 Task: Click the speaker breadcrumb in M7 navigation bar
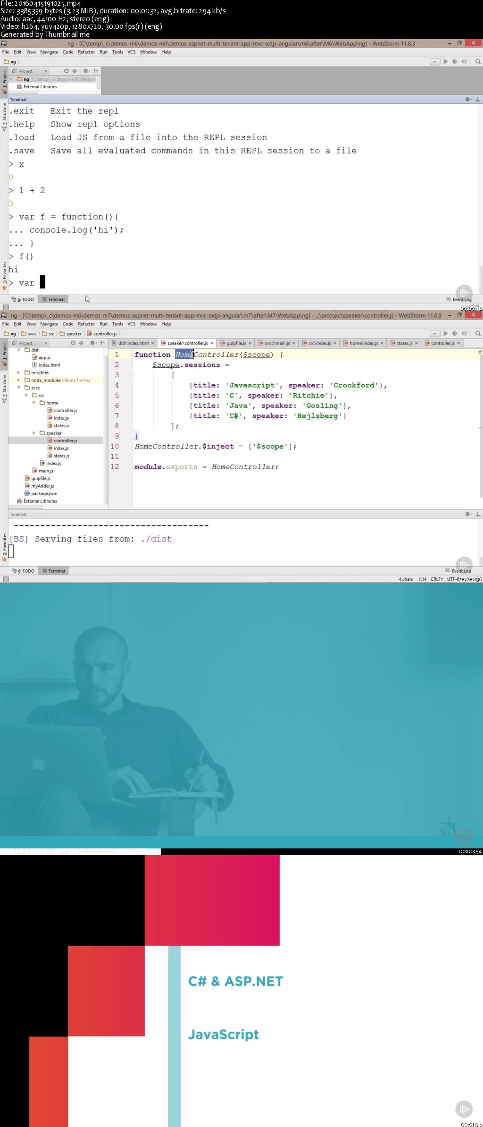[70, 334]
